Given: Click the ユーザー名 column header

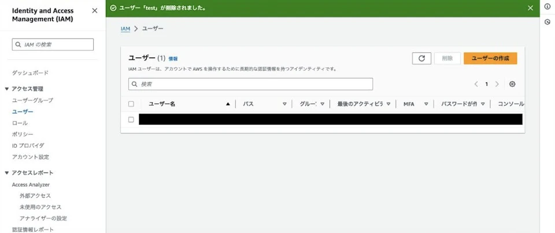Looking at the screenshot, I should (162, 104).
